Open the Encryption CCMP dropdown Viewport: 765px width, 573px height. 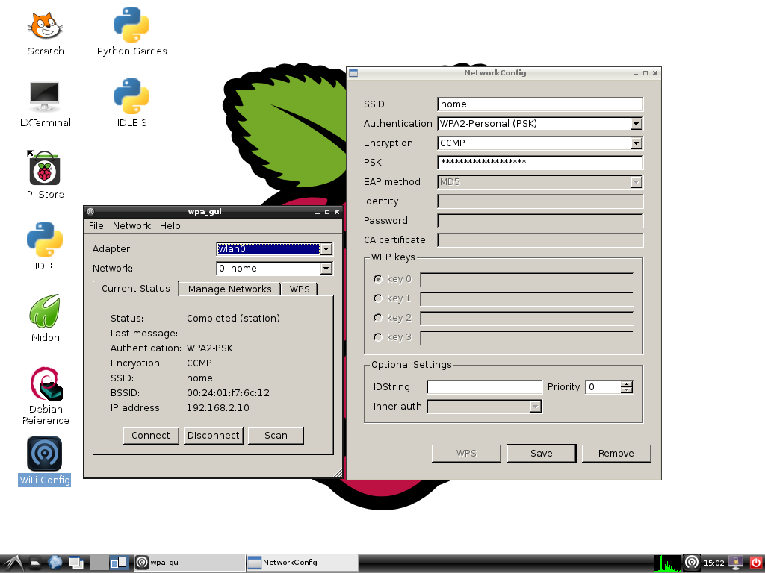(636, 143)
